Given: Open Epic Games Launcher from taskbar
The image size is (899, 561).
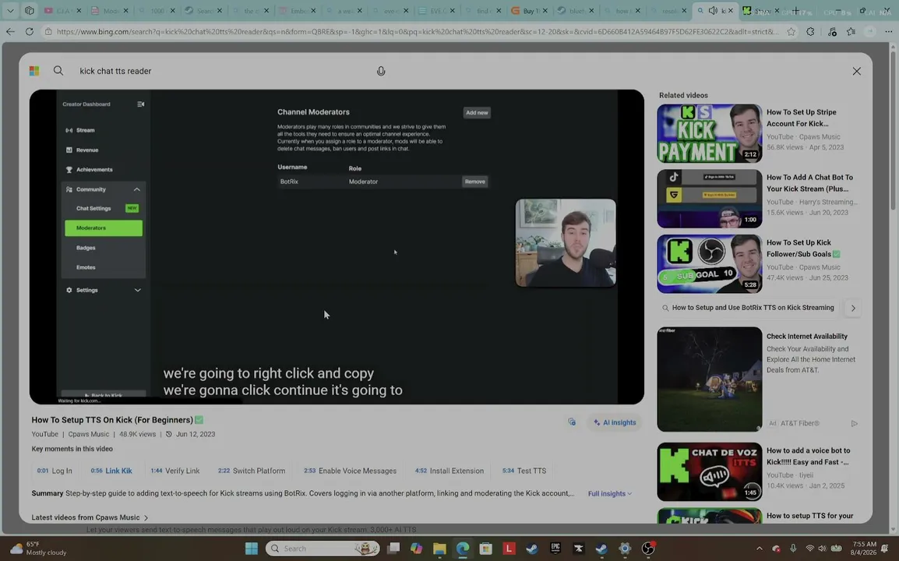Looking at the screenshot, I should click(555, 549).
